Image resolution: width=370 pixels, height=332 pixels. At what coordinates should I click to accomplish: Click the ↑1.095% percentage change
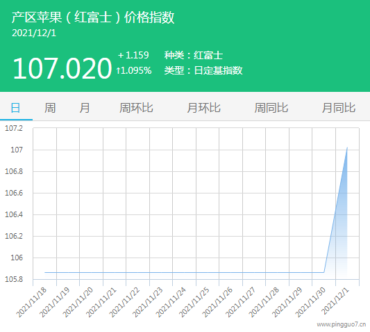point(133,70)
